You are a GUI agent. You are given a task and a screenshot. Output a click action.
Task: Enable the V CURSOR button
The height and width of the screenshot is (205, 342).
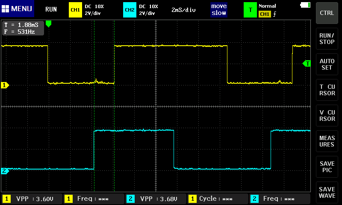point(327,115)
